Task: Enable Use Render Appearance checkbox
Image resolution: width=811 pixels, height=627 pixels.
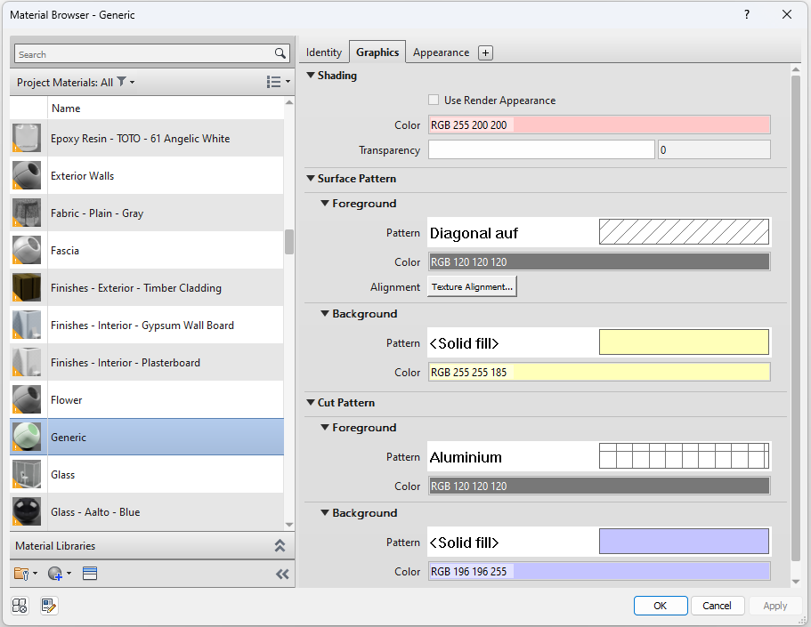Action: pos(434,100)
